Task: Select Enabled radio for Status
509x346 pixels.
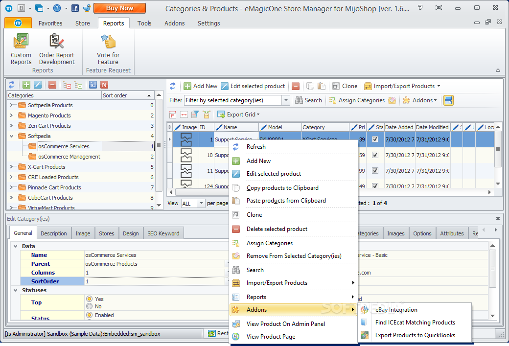Action: [89, 315]
